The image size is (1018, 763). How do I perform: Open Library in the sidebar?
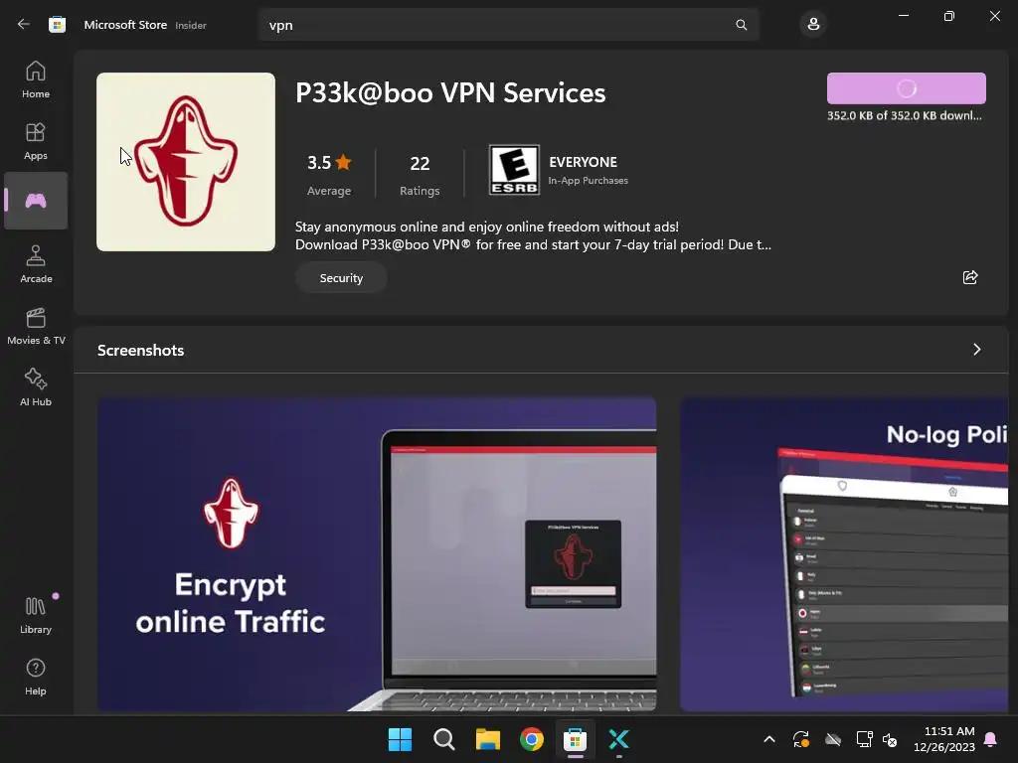click(36, 615)
